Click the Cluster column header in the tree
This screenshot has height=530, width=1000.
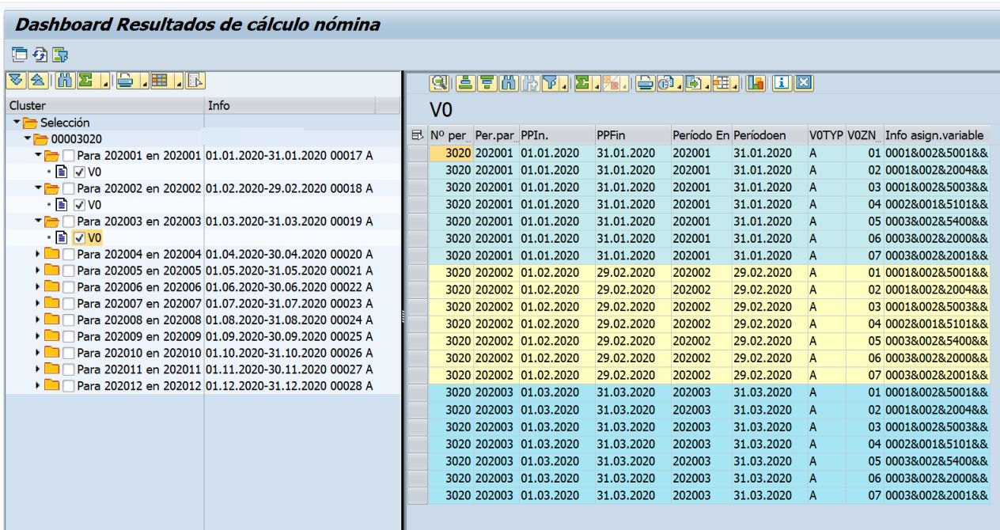(104, 105)
